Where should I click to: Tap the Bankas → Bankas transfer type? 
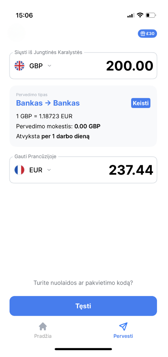click(48, 103)
